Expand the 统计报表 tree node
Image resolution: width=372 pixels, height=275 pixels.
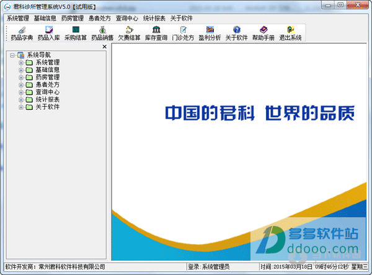pyautogui.click(x=21, y=100)
